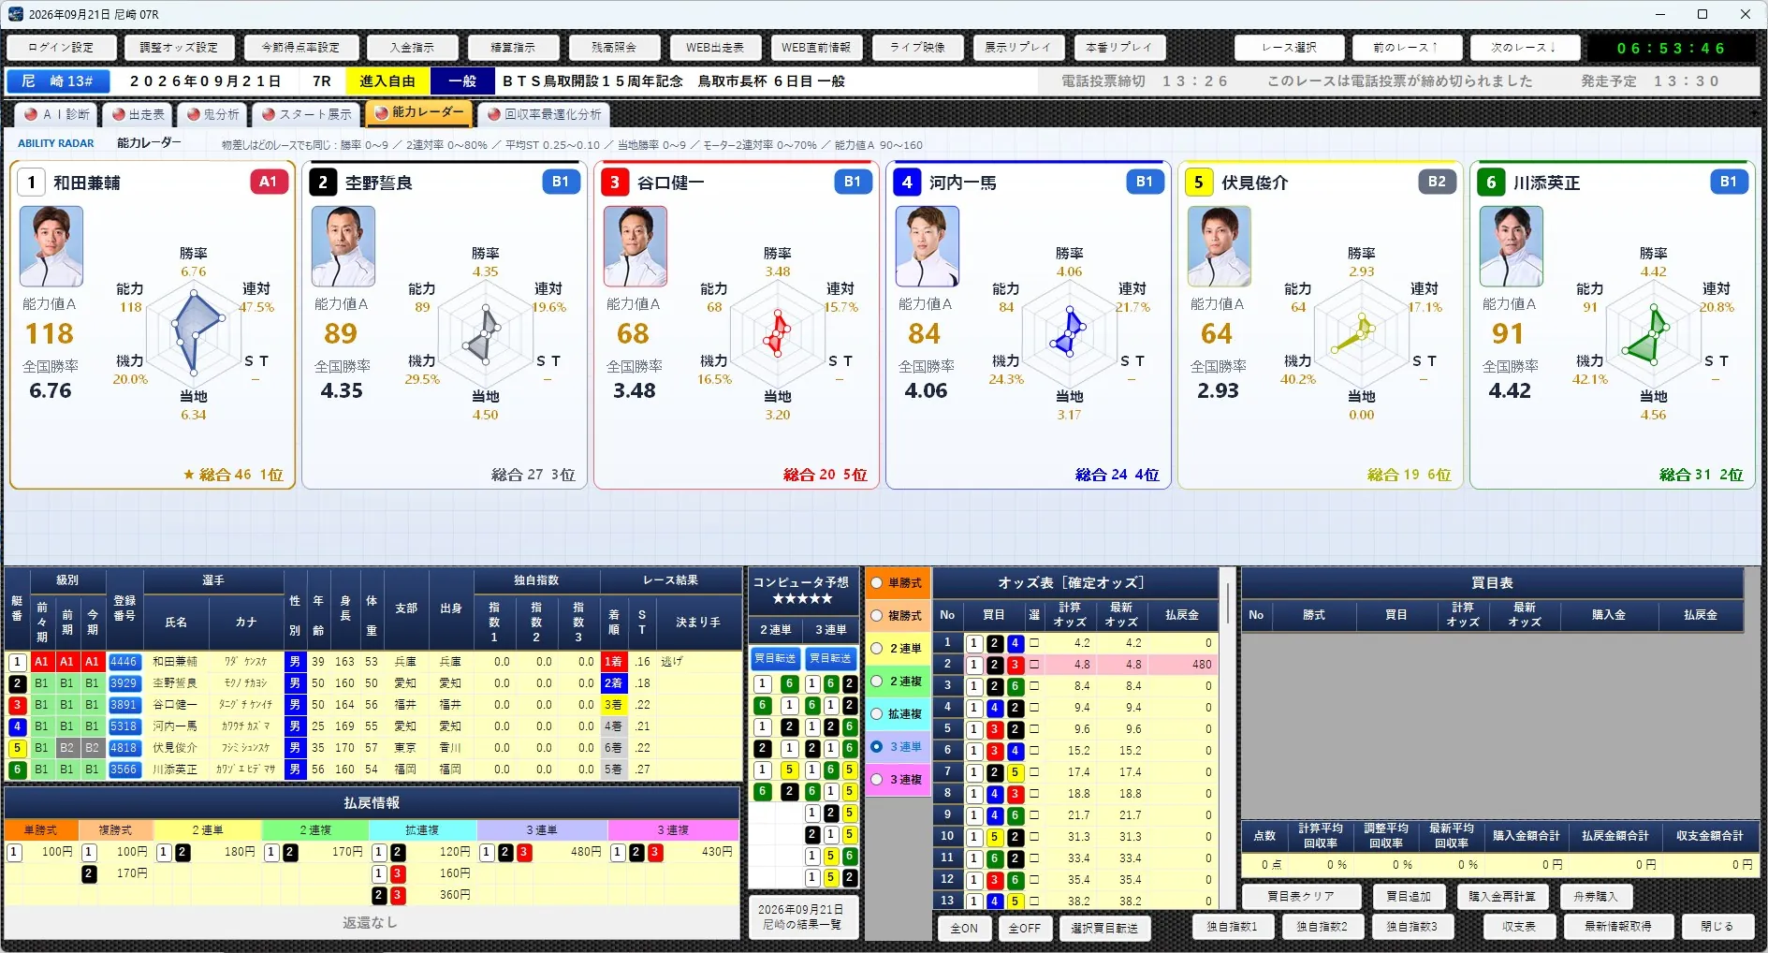Click the AI診断 tab red ball icon

(x=32, y=114)
